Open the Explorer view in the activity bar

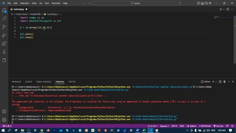pyautogui.click(x=4, y=10)
